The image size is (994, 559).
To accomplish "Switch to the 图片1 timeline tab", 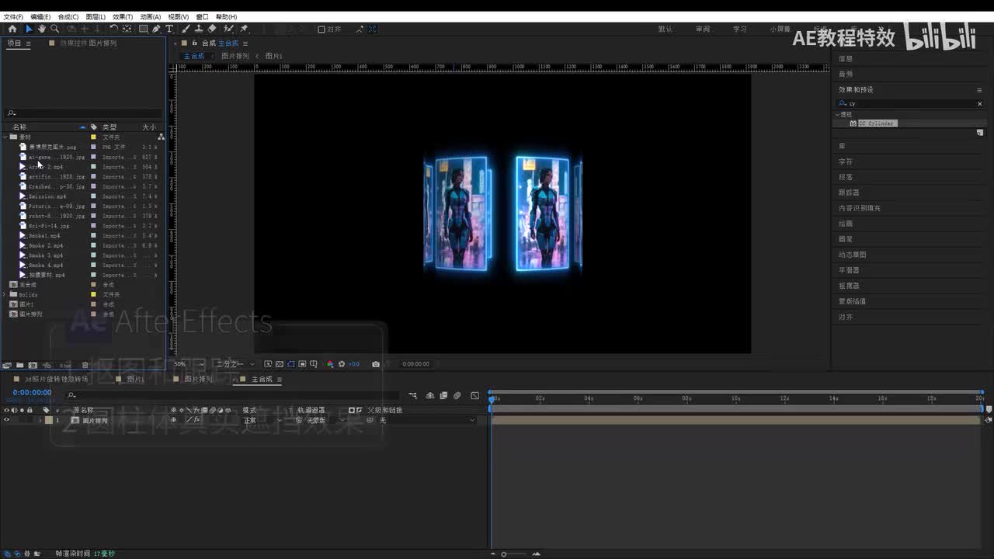I will (x=135, y=380).
